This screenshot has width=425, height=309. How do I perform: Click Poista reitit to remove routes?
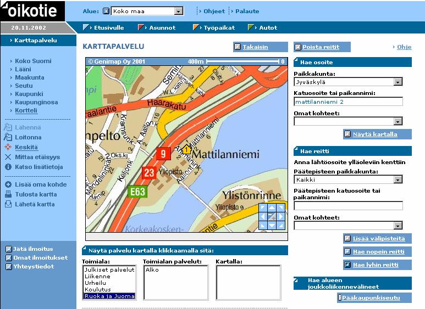click(x=322, y=47)
